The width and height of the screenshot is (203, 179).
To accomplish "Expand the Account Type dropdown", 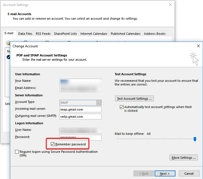I will point(99,103).
